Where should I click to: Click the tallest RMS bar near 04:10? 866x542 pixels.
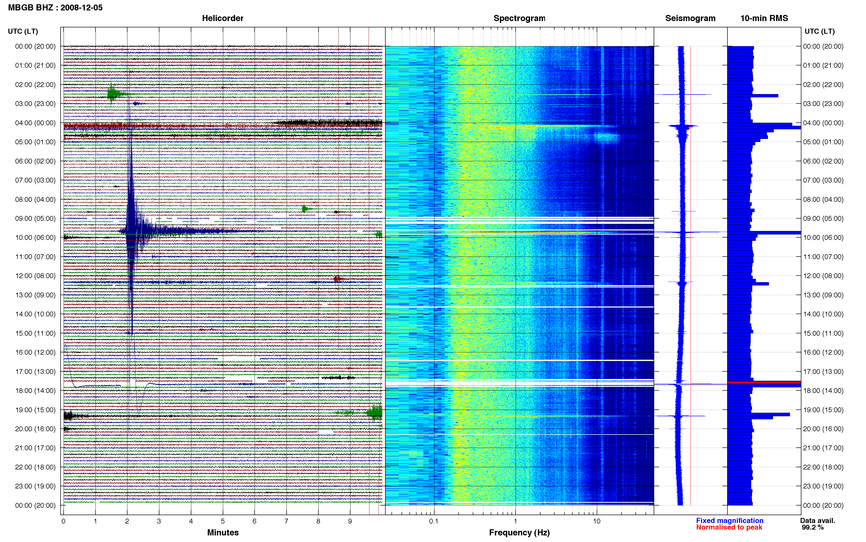(764, 128)
